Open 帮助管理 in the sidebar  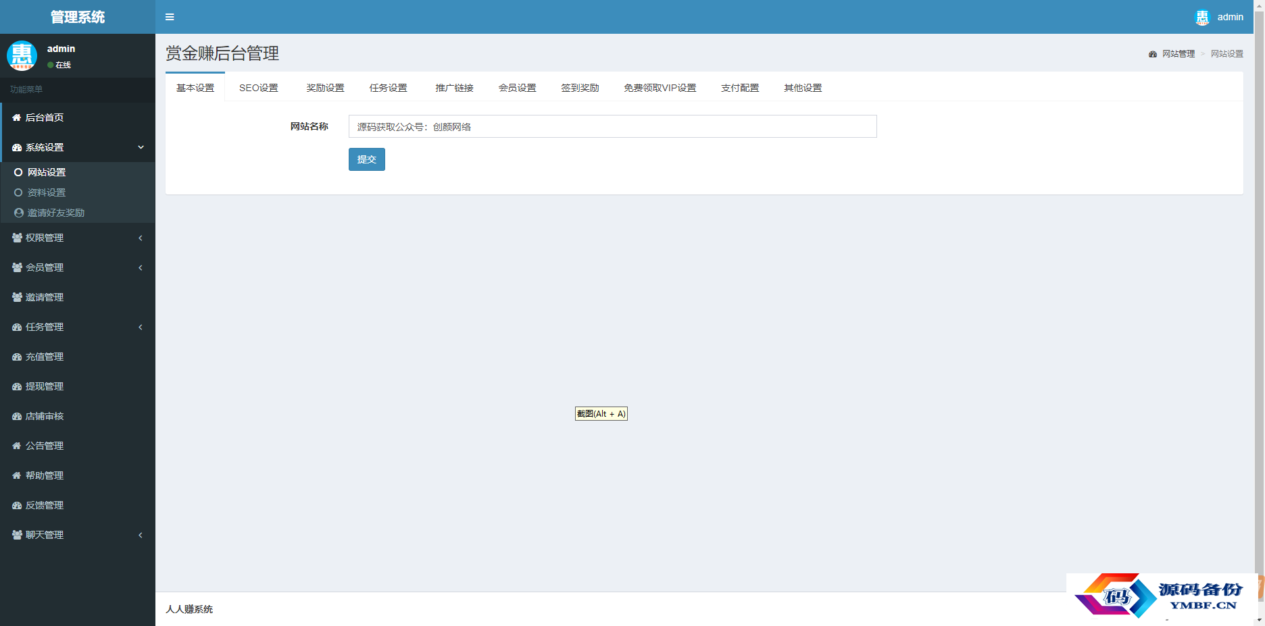[x=78, y=475]
